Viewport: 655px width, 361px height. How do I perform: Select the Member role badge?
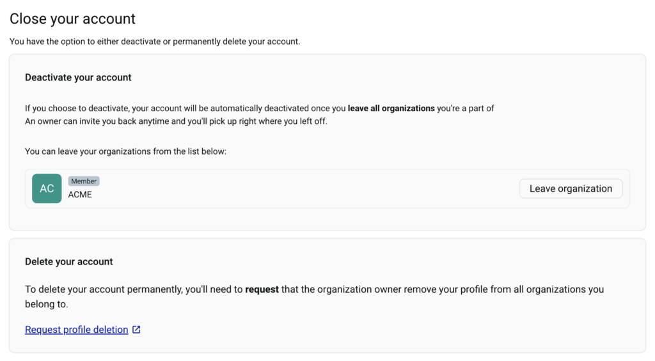click(84, 181)
